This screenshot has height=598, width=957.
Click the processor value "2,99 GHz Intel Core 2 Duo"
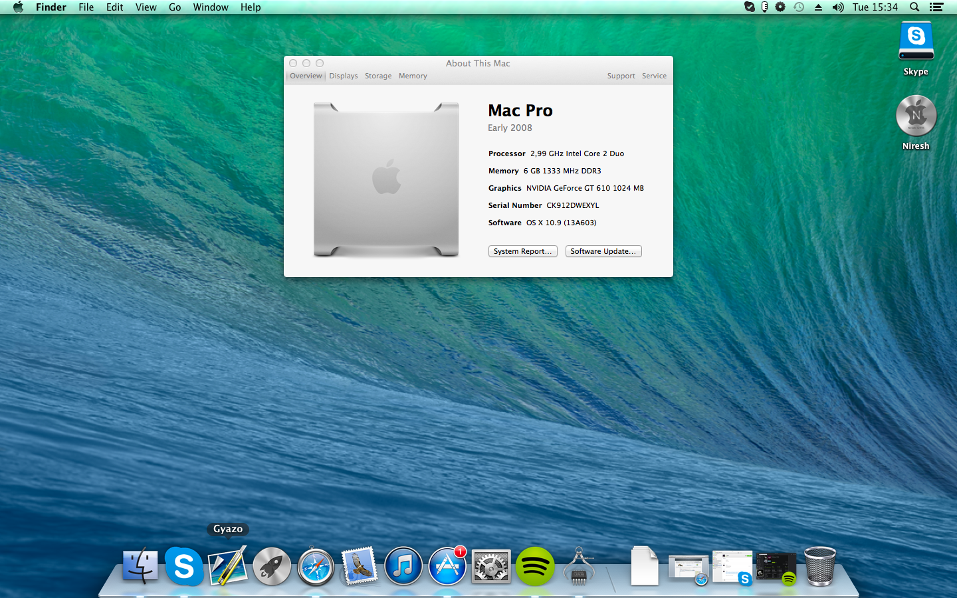[x=577, y=153]
